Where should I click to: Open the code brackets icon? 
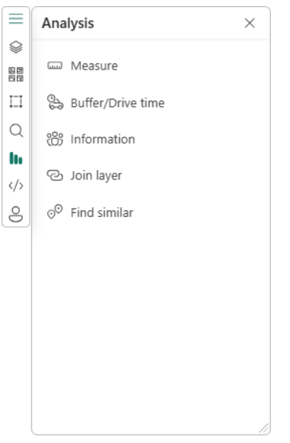16,186
